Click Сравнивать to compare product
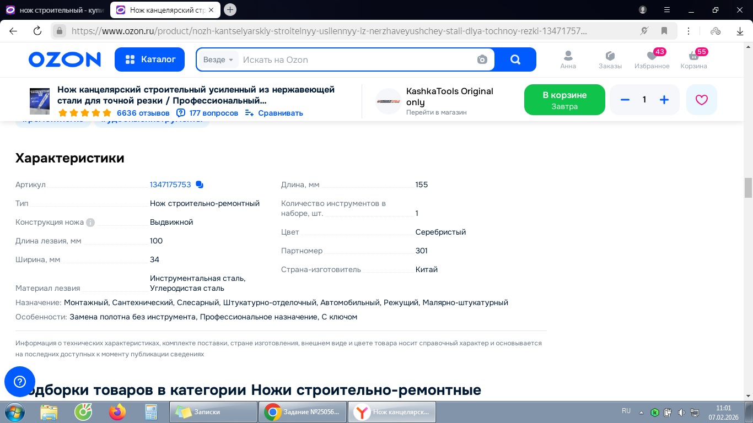753x423 pixels. tap(274, 113)
